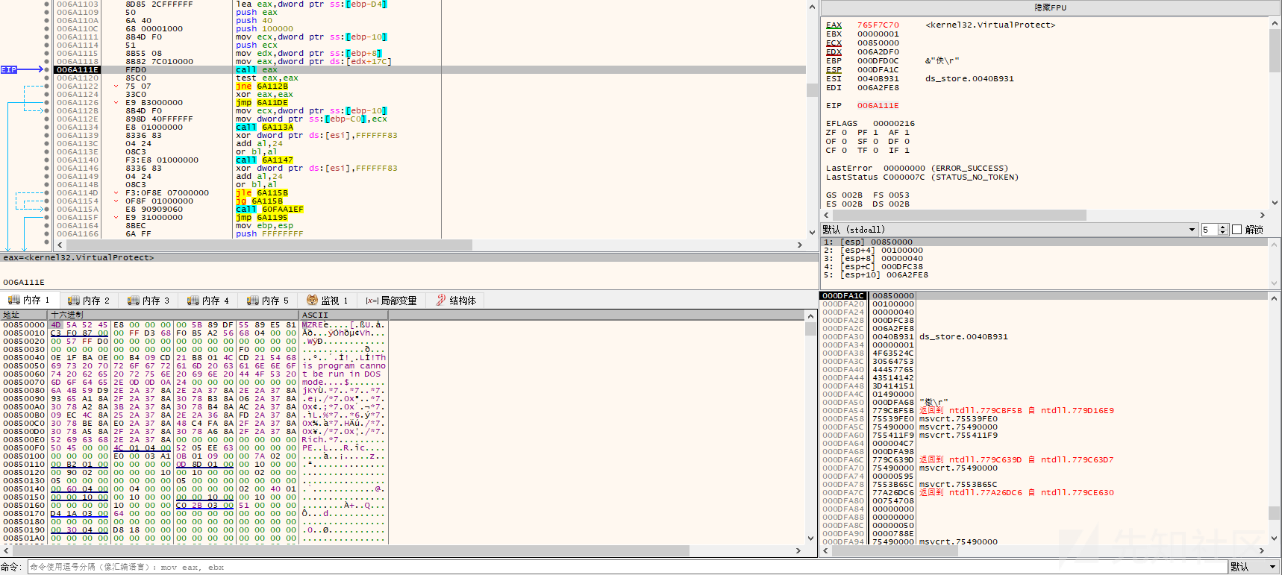The height and width of the screenshot is (575, 1282).
Task: Click registers panel scroll up arrow
Action: tap(1275, 24)
